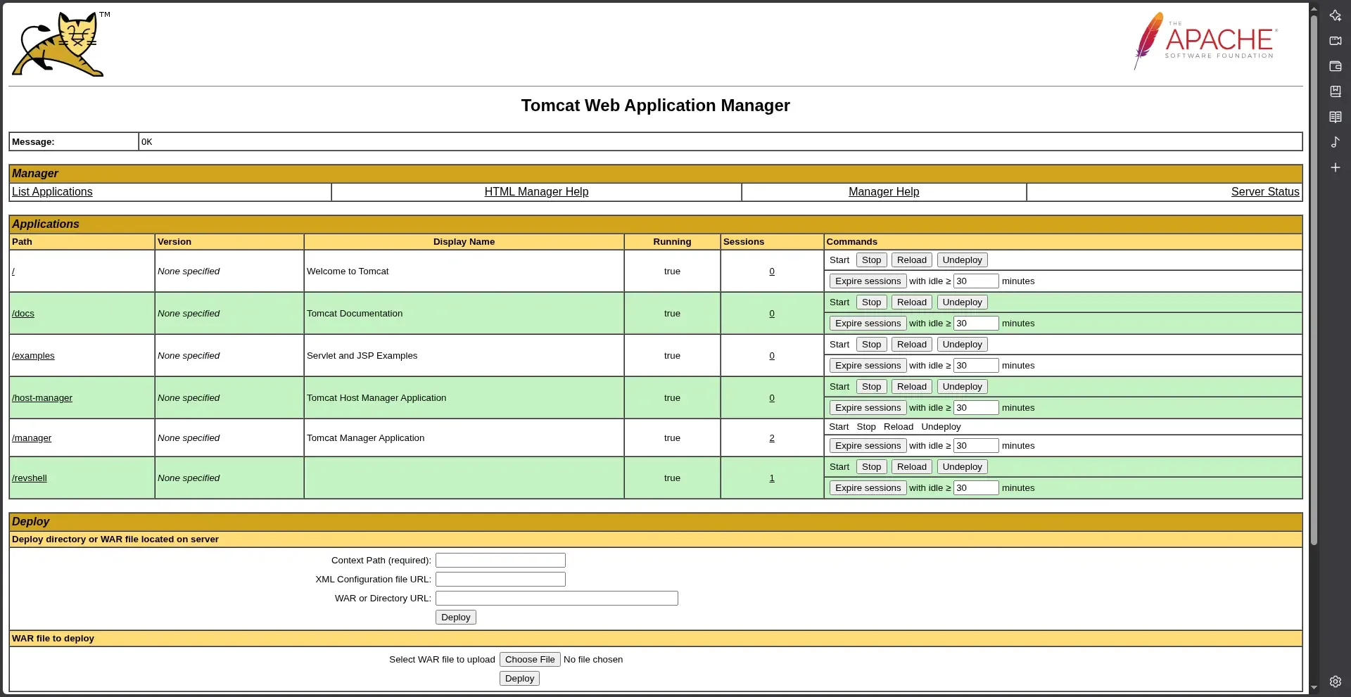Reload the /docs application

(x=911, y=302)
